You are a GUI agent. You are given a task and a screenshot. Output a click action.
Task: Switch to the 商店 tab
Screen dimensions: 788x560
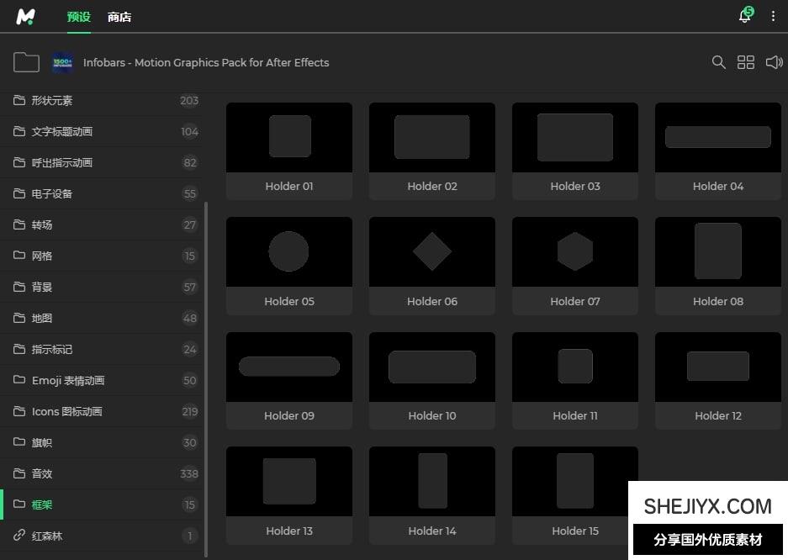(119, 17)
